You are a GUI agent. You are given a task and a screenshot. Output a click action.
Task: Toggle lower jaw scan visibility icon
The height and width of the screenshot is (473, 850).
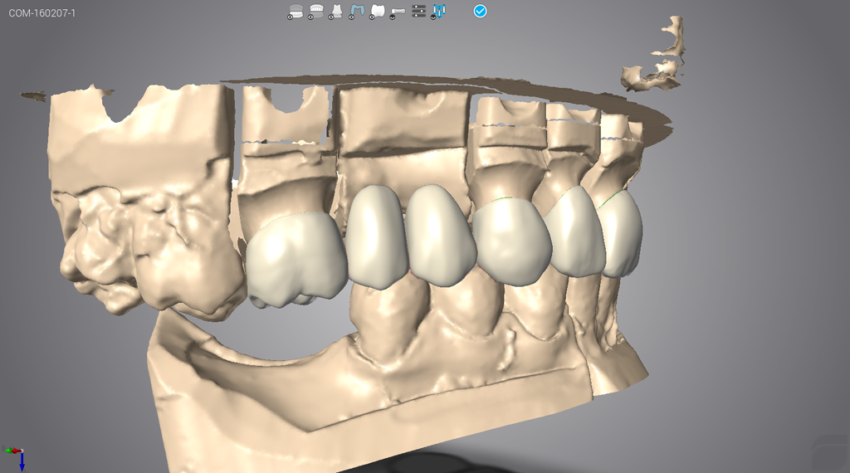point(296,12)
